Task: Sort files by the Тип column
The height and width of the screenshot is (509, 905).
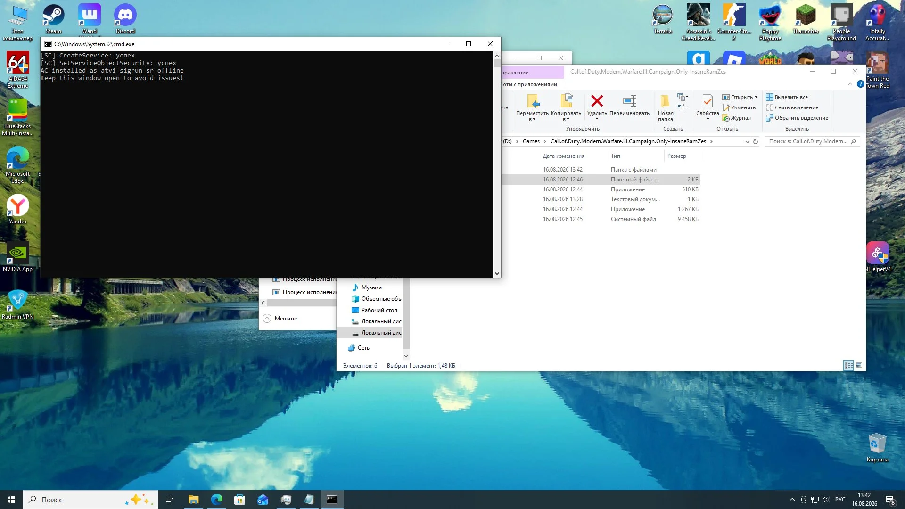Action: point(616,156)
